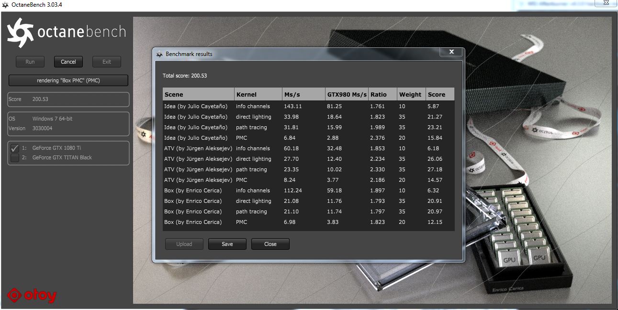Click the 143.11 Ms/s value
618x310 pixels.
(x=292, y=106)
